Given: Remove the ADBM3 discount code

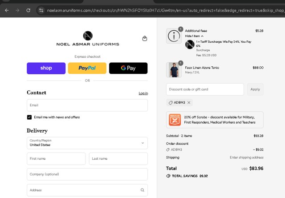Looking at the screenshot, I should pos(189,103).
